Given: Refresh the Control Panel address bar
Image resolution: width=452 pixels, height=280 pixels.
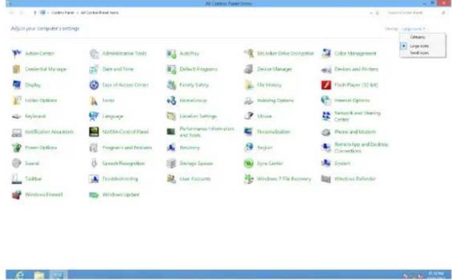Looking at the screenshot, I should (x=377, y=13).
